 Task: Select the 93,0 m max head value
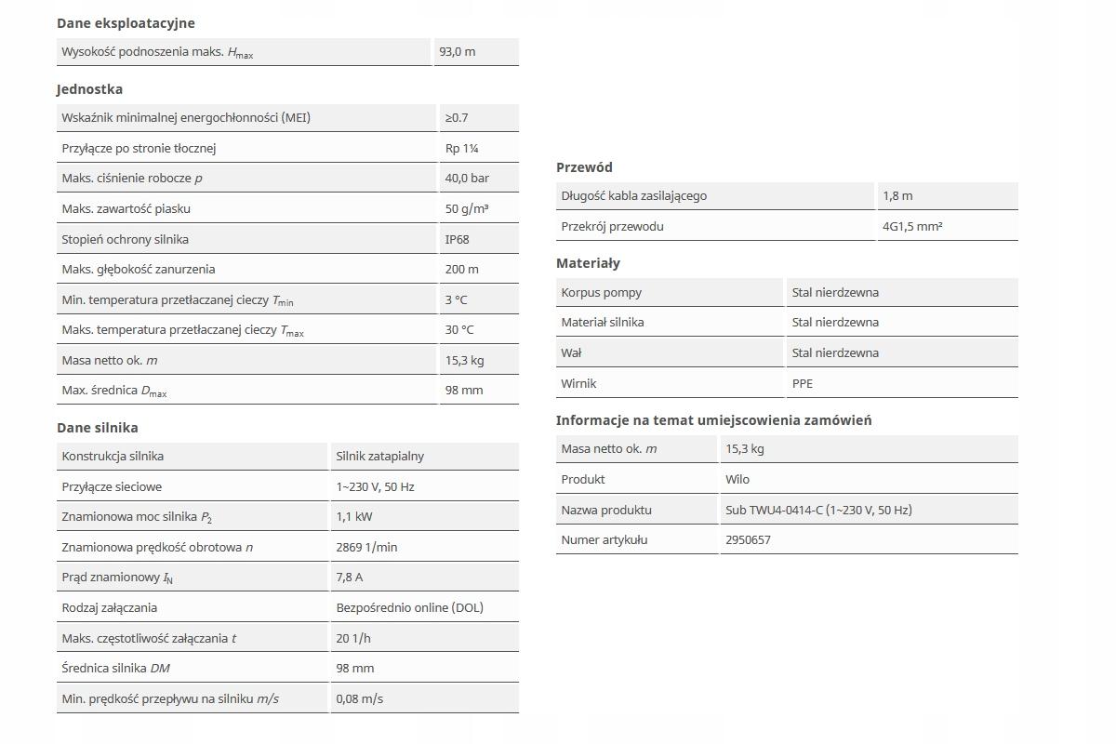(x=458, y=52)
